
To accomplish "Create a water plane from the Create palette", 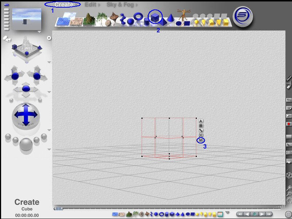I will pos(63,21).
